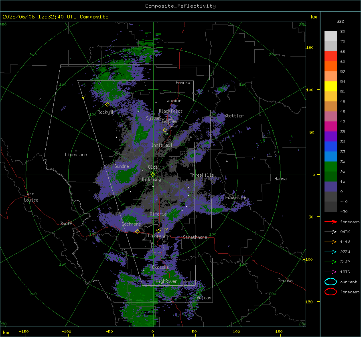This screenshot has height=337, width=361.
Task: Click the ThreeHills city label
Action: (x=202, y=175)
